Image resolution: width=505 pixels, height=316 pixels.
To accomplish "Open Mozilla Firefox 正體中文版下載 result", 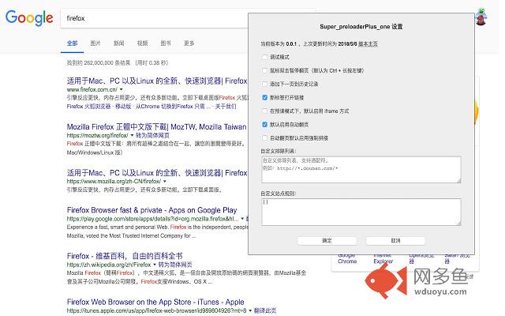I will click(x=156, y=126).
